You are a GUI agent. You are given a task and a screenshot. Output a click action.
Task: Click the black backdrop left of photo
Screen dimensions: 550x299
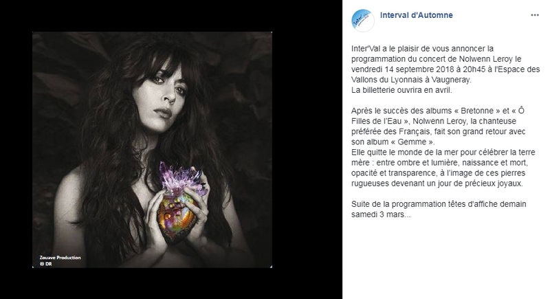16,150
